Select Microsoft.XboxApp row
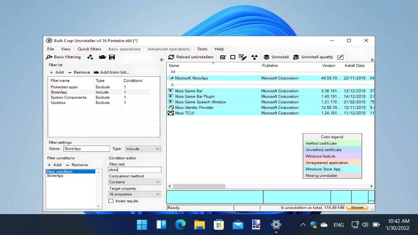This screenshot has width=418, height=235. tap(271, 78)
